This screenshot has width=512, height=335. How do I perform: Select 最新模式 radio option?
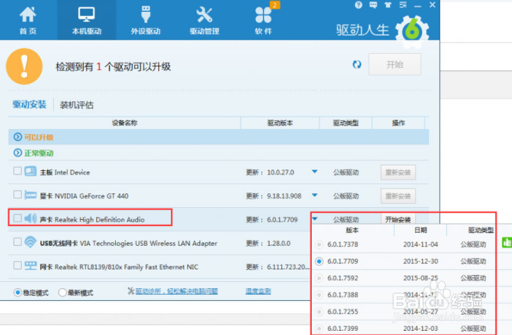point(62,292)
